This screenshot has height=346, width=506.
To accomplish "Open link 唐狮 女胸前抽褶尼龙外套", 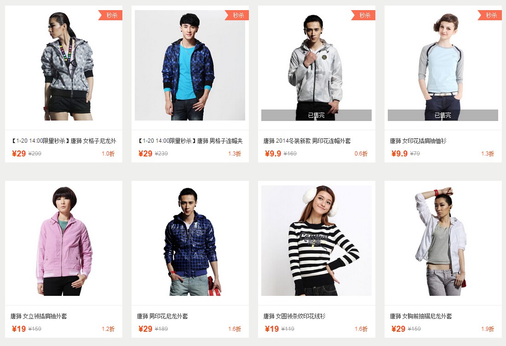I will point(421,316).
